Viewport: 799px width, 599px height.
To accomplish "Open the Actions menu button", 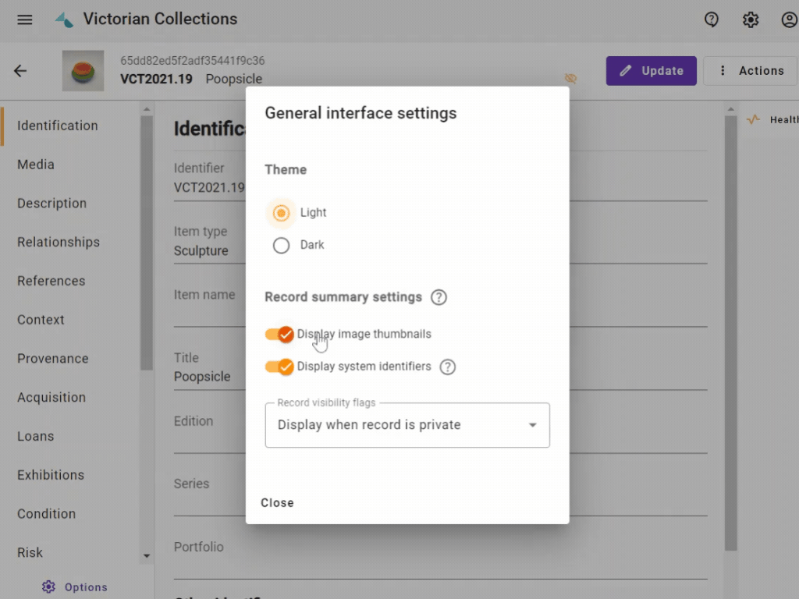I will (x=751, y=71).
